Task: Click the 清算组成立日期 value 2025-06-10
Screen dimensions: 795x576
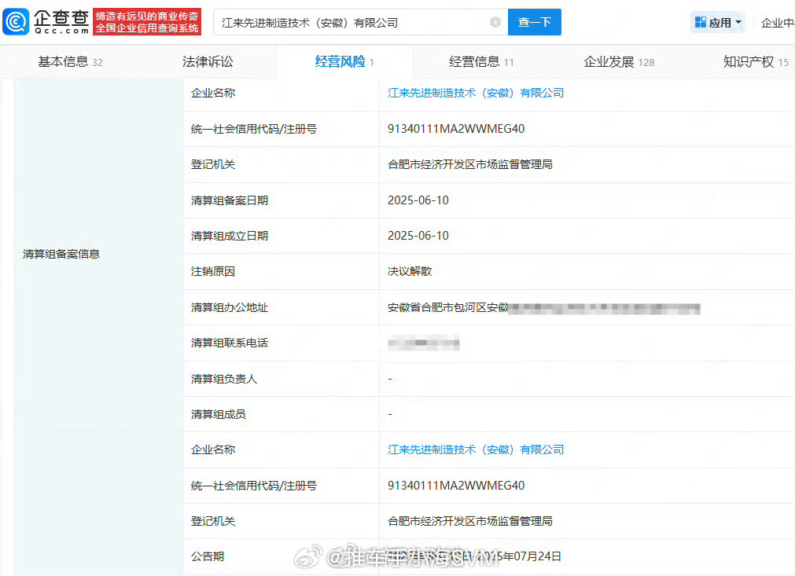Action: point(418,236)
